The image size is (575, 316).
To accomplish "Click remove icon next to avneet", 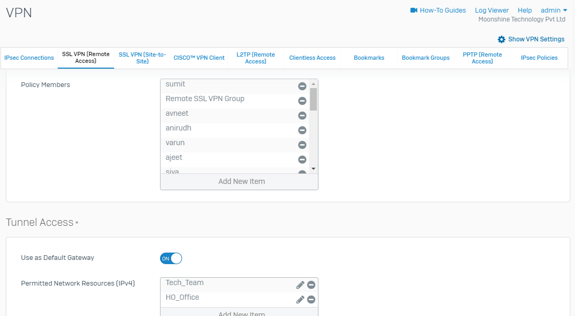I will pyautogui.click(x=302, y=116).
